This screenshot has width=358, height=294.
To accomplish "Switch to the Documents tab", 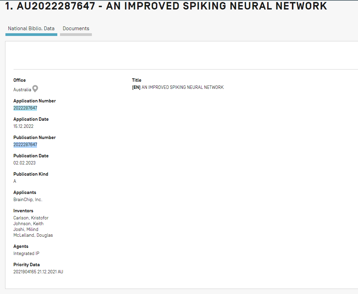I will [x=76, y=29].
